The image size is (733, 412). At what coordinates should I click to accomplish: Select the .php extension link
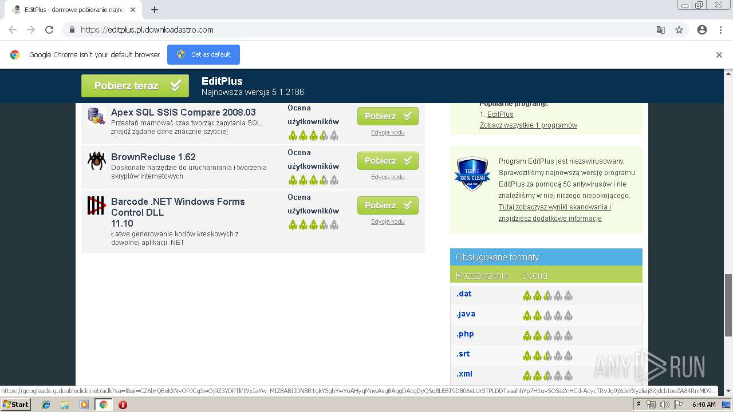click(465, 334)
